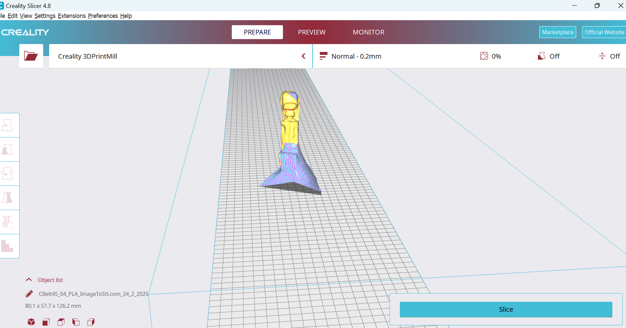
Task: Collapse the Object list chevron
Action: 29,280
